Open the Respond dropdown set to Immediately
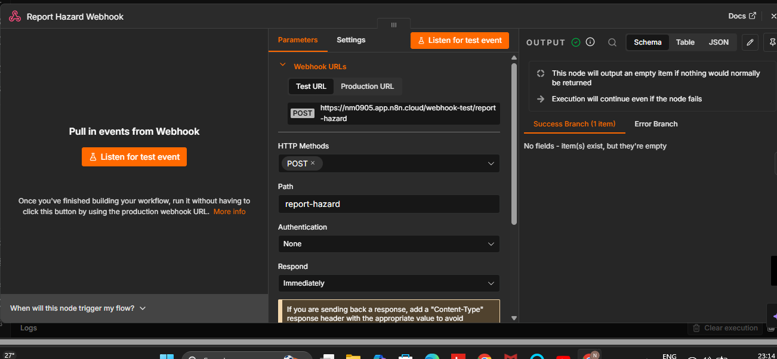Screen dimensions: 777x359 point(389,283)
